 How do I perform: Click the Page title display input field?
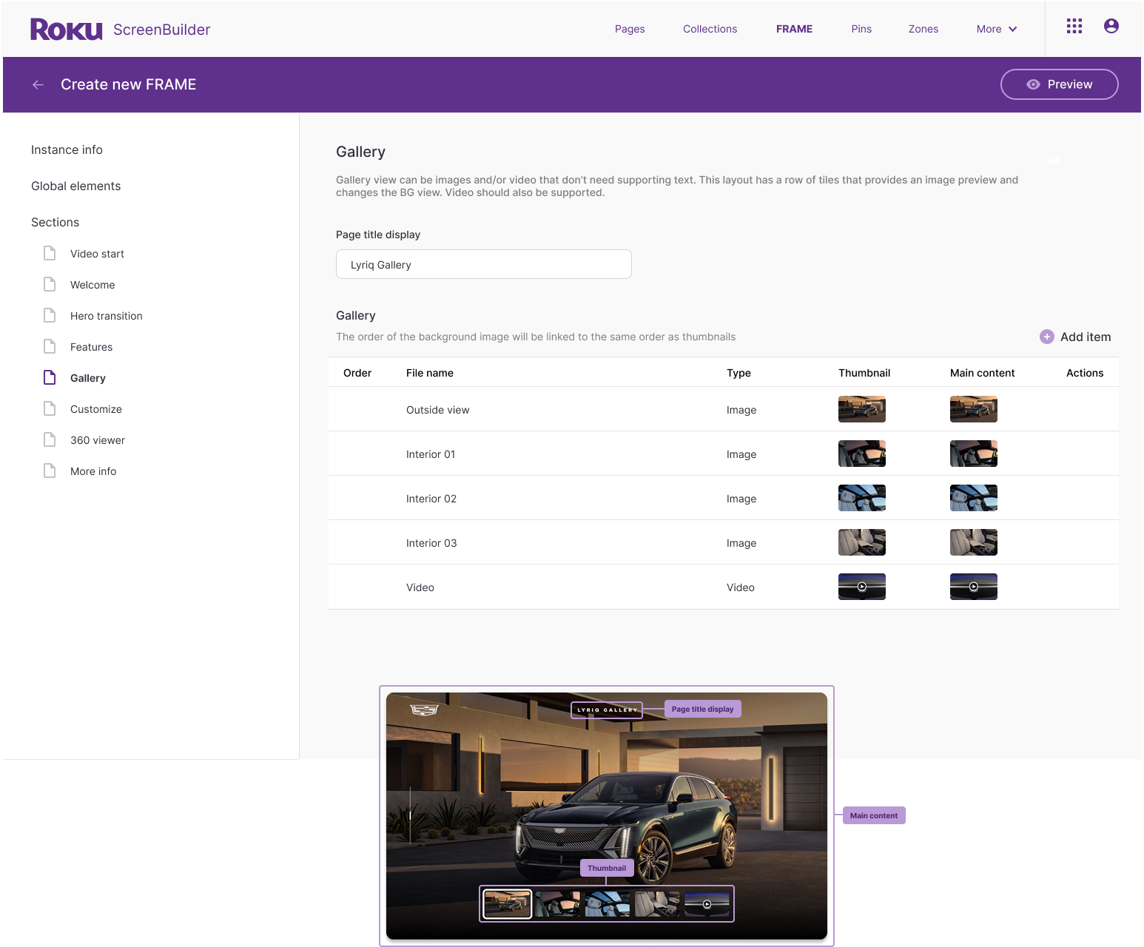(484, 264)
